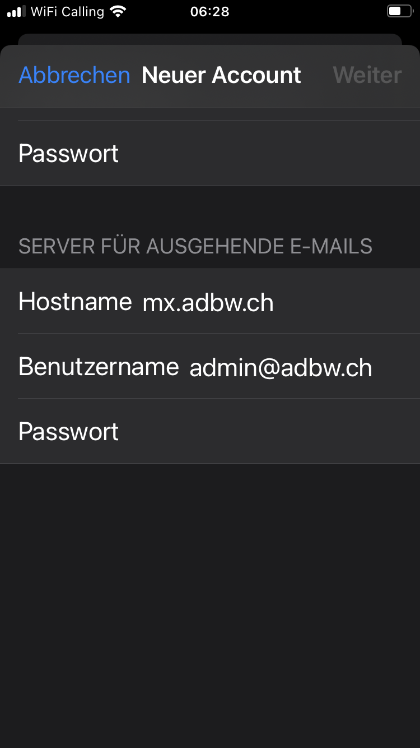Image resolution: width=420 pixels, height=748 pixels.
Task: Tap the background card behind the sheet
Action: point(210,39)
